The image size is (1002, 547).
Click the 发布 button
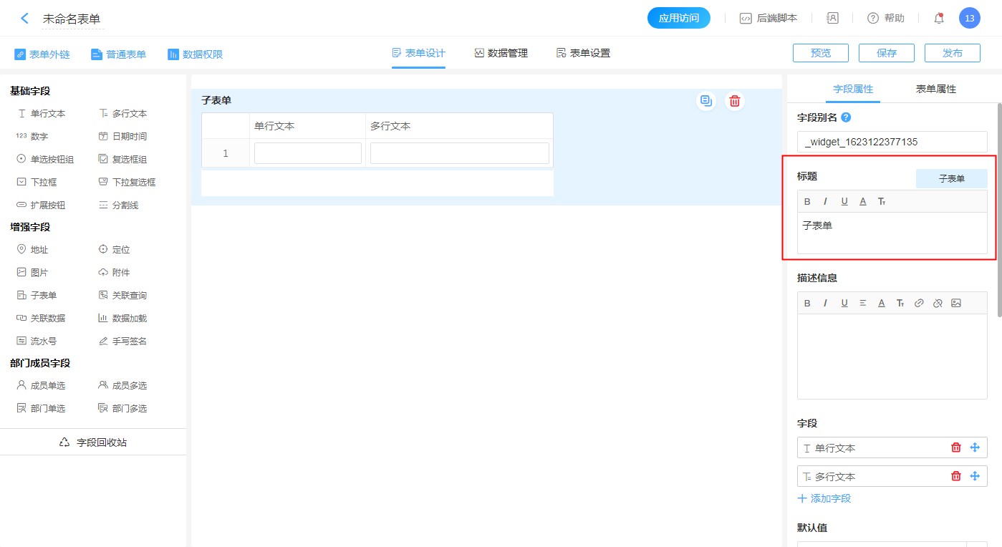click(952, 53)
